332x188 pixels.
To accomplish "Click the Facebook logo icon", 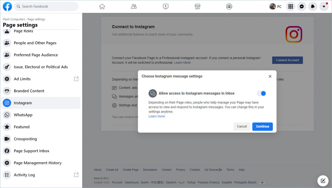I will [x=7, y=6].
